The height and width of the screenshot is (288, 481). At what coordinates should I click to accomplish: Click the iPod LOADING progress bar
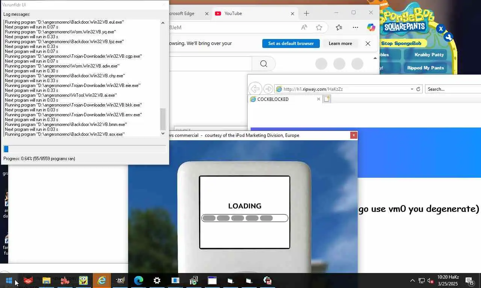click(245, 218)
